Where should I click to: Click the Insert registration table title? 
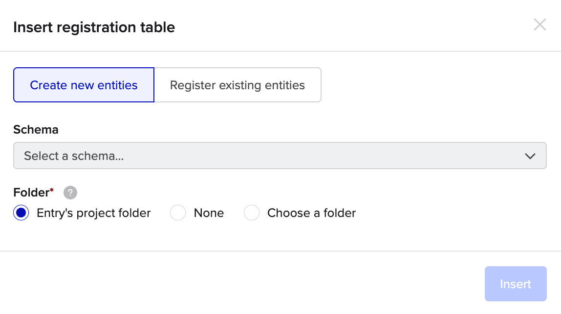coord(94,27)
